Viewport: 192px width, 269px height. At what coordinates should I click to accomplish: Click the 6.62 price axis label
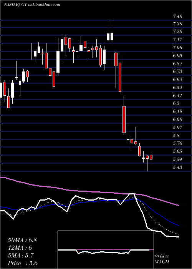tap(177, 80)
